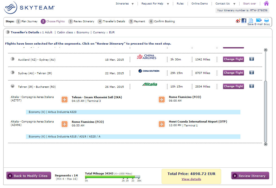Go to Review Itinerary step tab
276x188 pixels.
tap(84, 21)
